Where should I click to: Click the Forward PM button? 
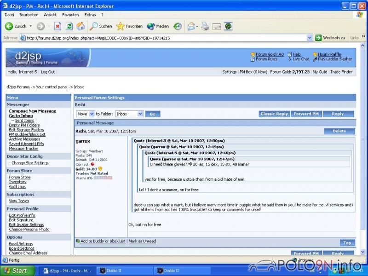306,114
